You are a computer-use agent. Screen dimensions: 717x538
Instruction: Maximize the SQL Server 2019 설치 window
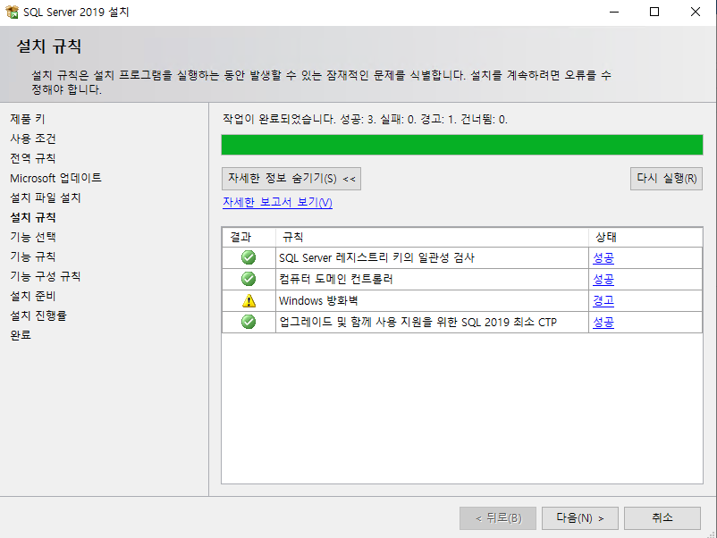tap(654, 12)
